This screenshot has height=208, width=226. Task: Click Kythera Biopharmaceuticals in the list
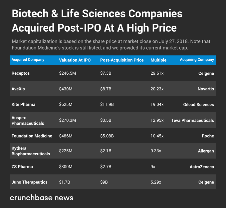[31, 151]
